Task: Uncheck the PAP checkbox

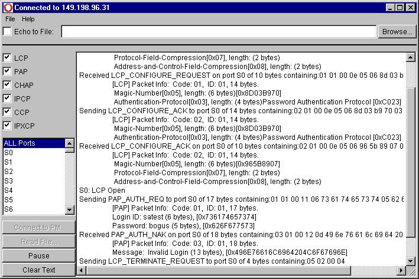Action: (7, 71)
